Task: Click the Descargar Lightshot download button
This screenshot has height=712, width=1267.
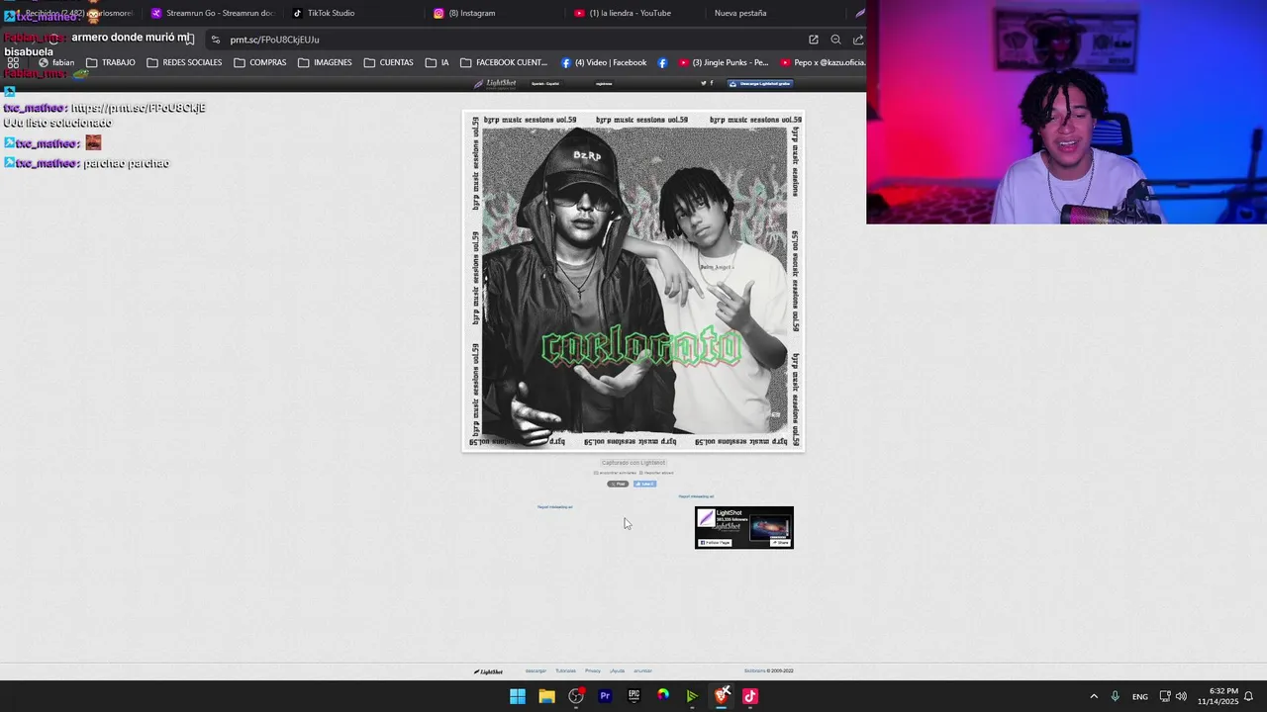Action: [760, 83]
